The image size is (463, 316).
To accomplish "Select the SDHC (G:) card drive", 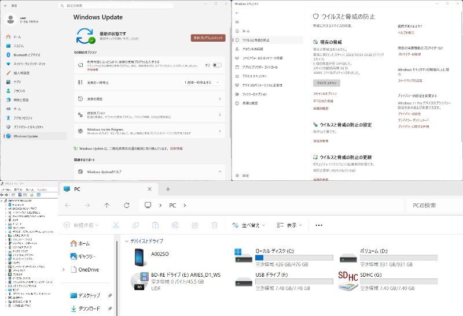I will pos(388,281).
